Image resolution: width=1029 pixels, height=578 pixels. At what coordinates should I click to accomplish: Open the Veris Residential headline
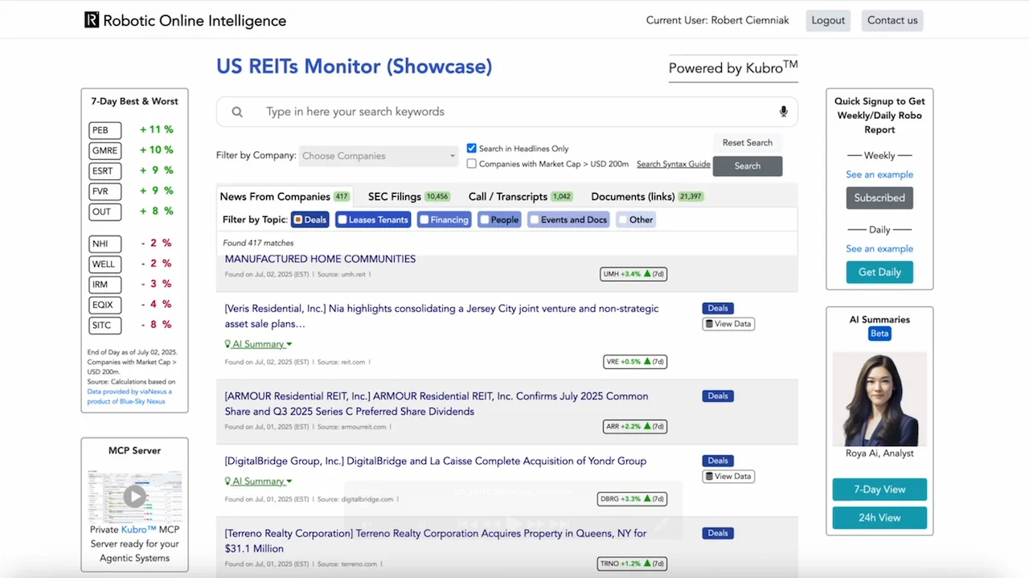point(441,316)
